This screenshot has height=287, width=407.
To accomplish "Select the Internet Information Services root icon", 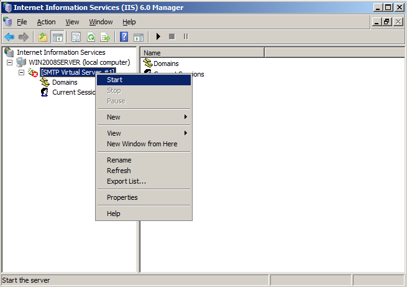I will click(x=9, y=52).
